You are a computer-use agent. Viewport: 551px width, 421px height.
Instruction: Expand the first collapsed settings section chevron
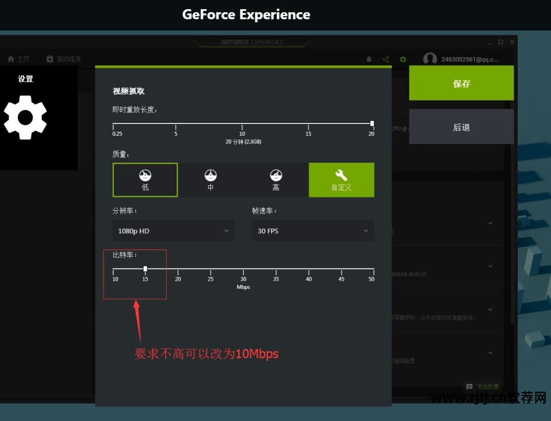(490, 223)
